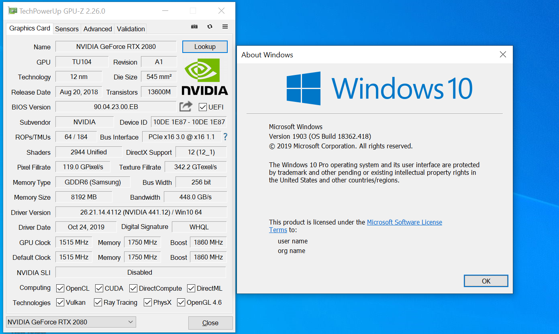Toggle the OpenGL 4.6 checkbox
559x334 pixels.
click(x=181, y=302)
